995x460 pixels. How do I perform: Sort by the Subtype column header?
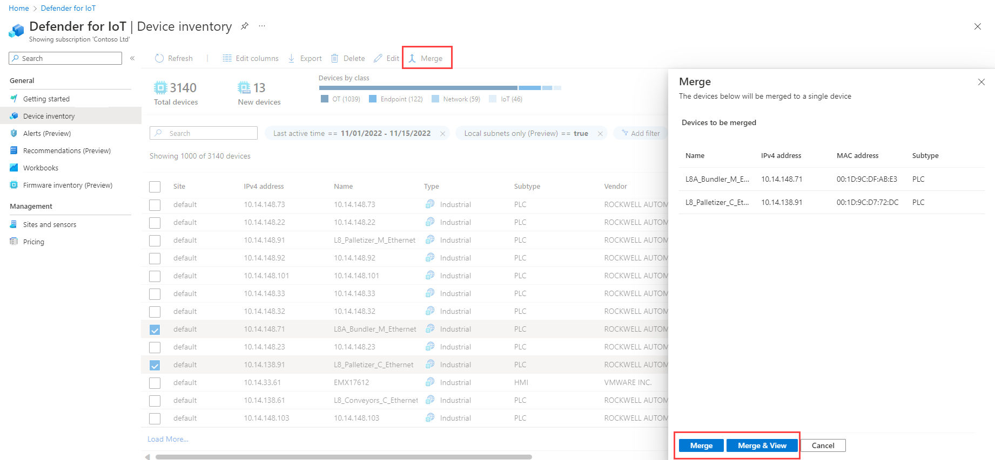pyautogui.click(x=527, y=186)
